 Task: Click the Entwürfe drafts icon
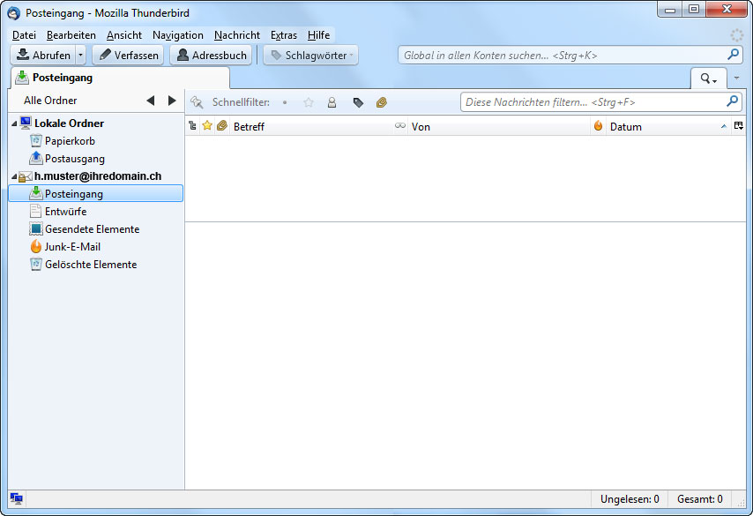[x=36, y=211]
